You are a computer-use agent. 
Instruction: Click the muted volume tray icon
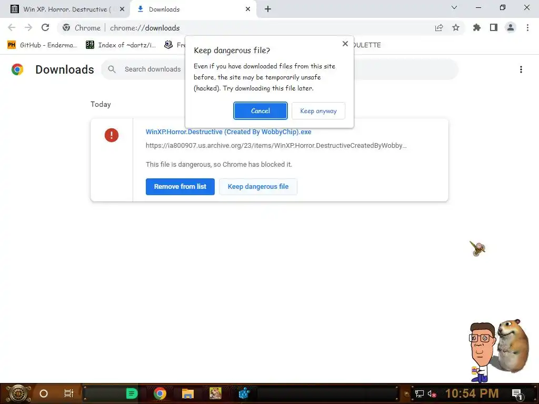pos(432,393)
